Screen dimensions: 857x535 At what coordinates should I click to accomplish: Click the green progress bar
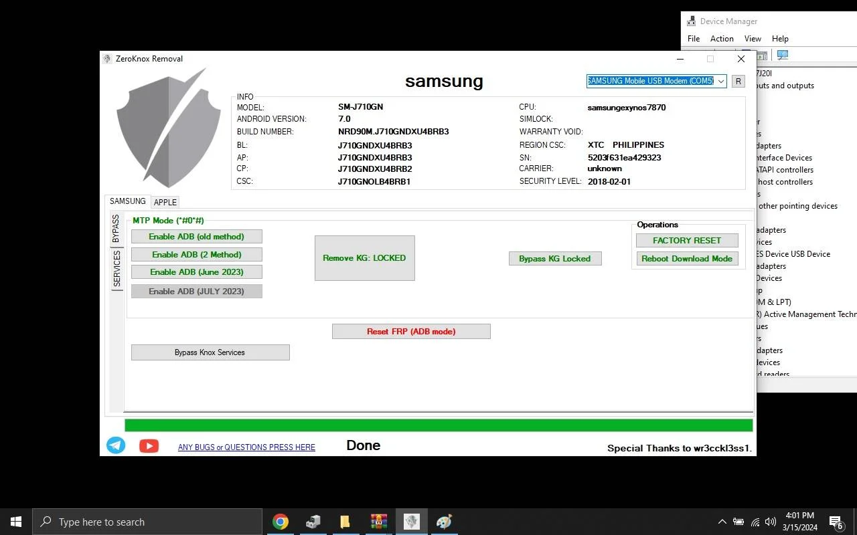439,425
